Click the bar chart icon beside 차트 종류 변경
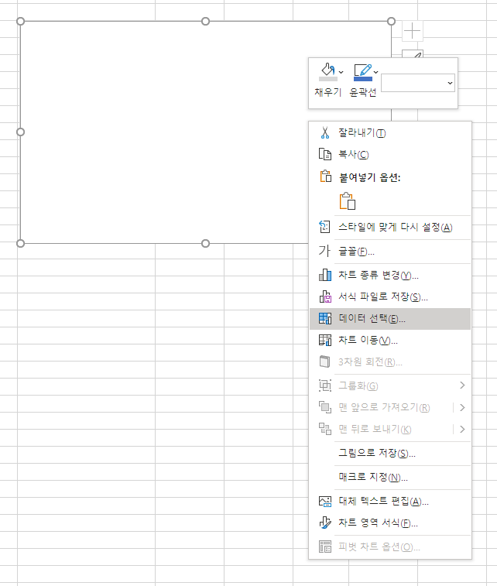The image size is (497, 586). (325, 275)
